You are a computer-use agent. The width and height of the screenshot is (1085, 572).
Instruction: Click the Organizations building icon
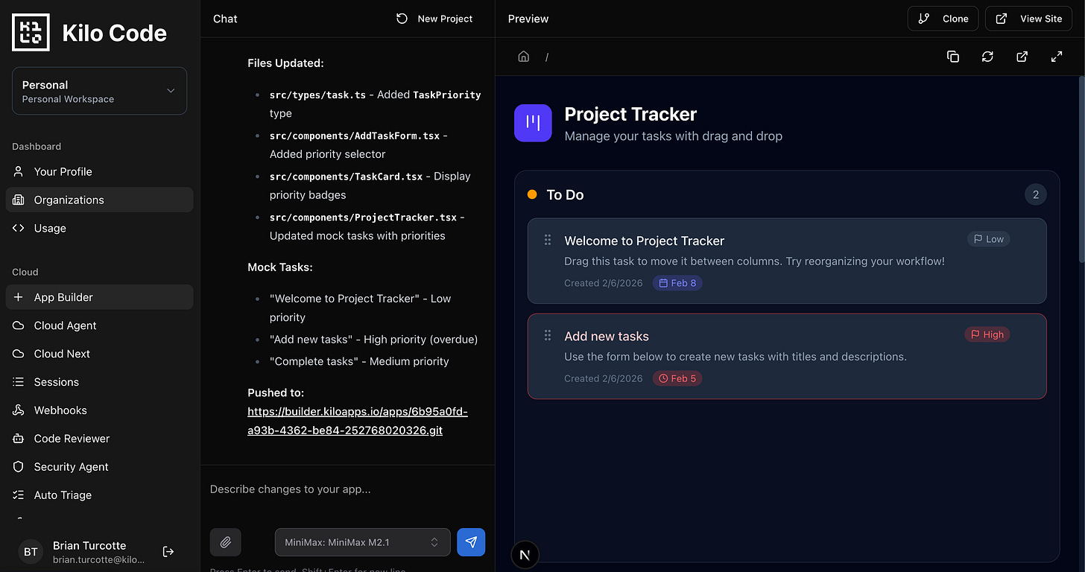tap(19, 200)
